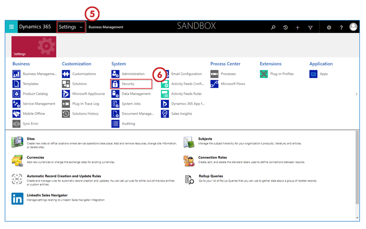Screen dimensions: 366x229
Task: Open Plug-in Profiles under Extensions
Action: (282, 74)
